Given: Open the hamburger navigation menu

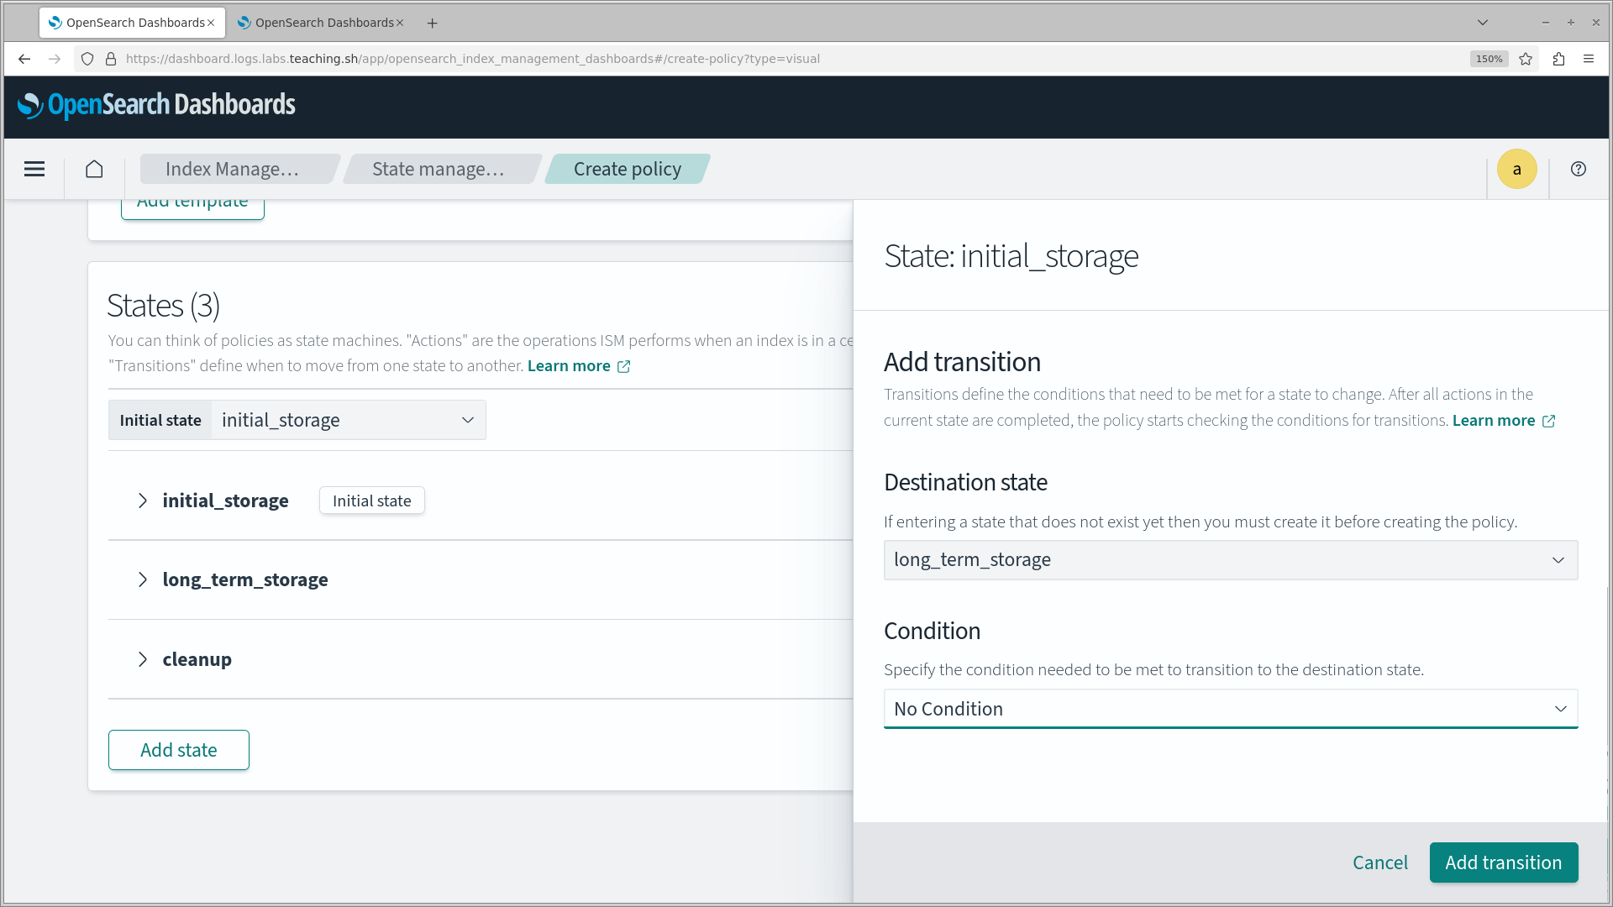Looking at the screenshot, I should click(x=34, y=169).
